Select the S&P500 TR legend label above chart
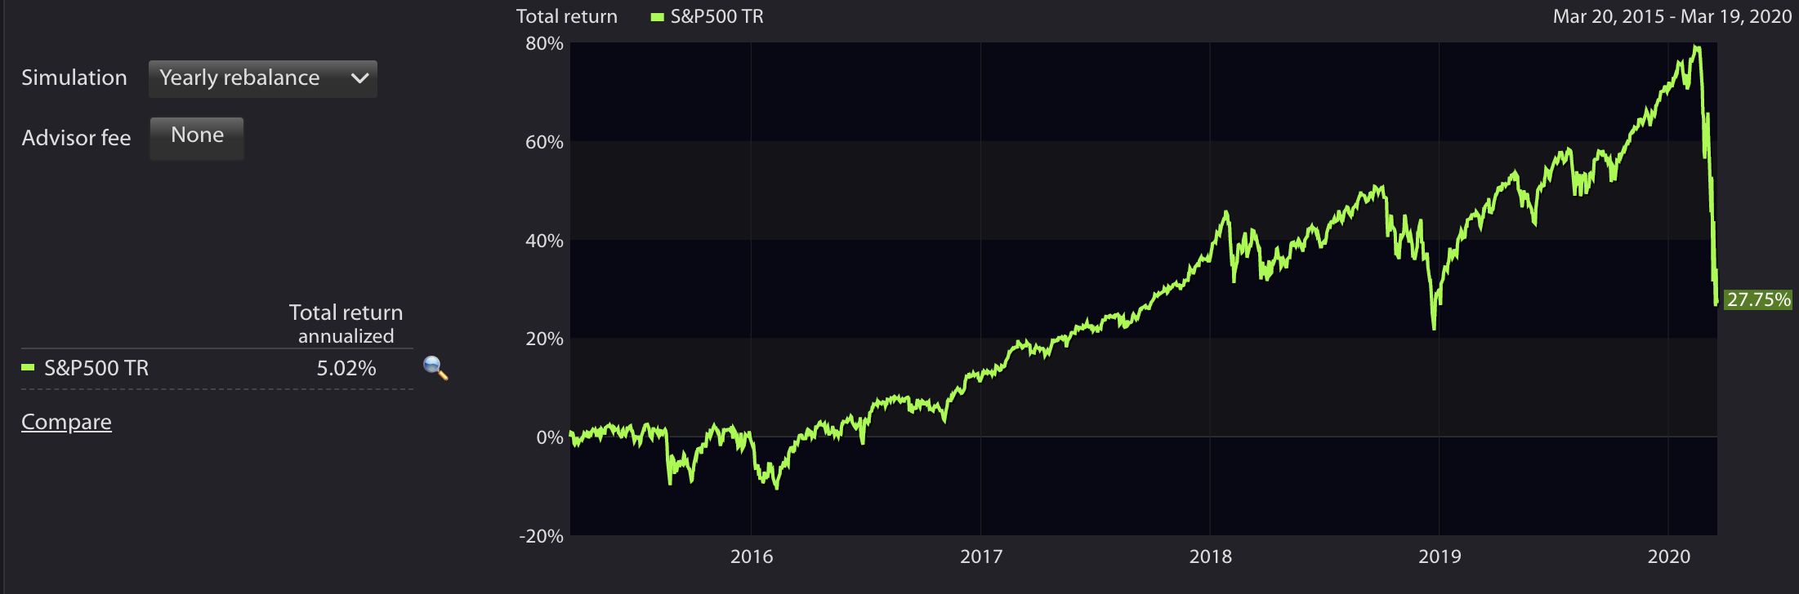 pyautogui.click(x=716, y=17)
